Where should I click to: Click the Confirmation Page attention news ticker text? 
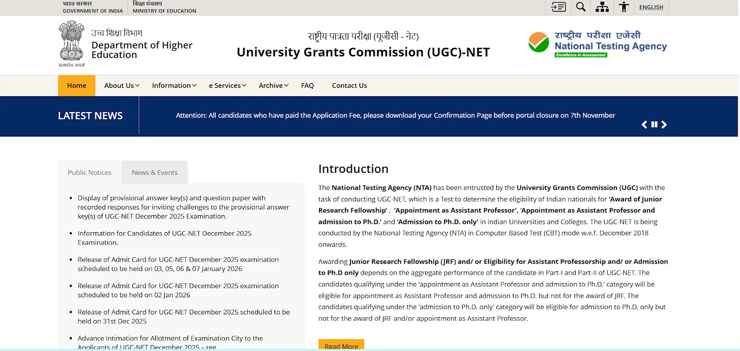[395, 116]
